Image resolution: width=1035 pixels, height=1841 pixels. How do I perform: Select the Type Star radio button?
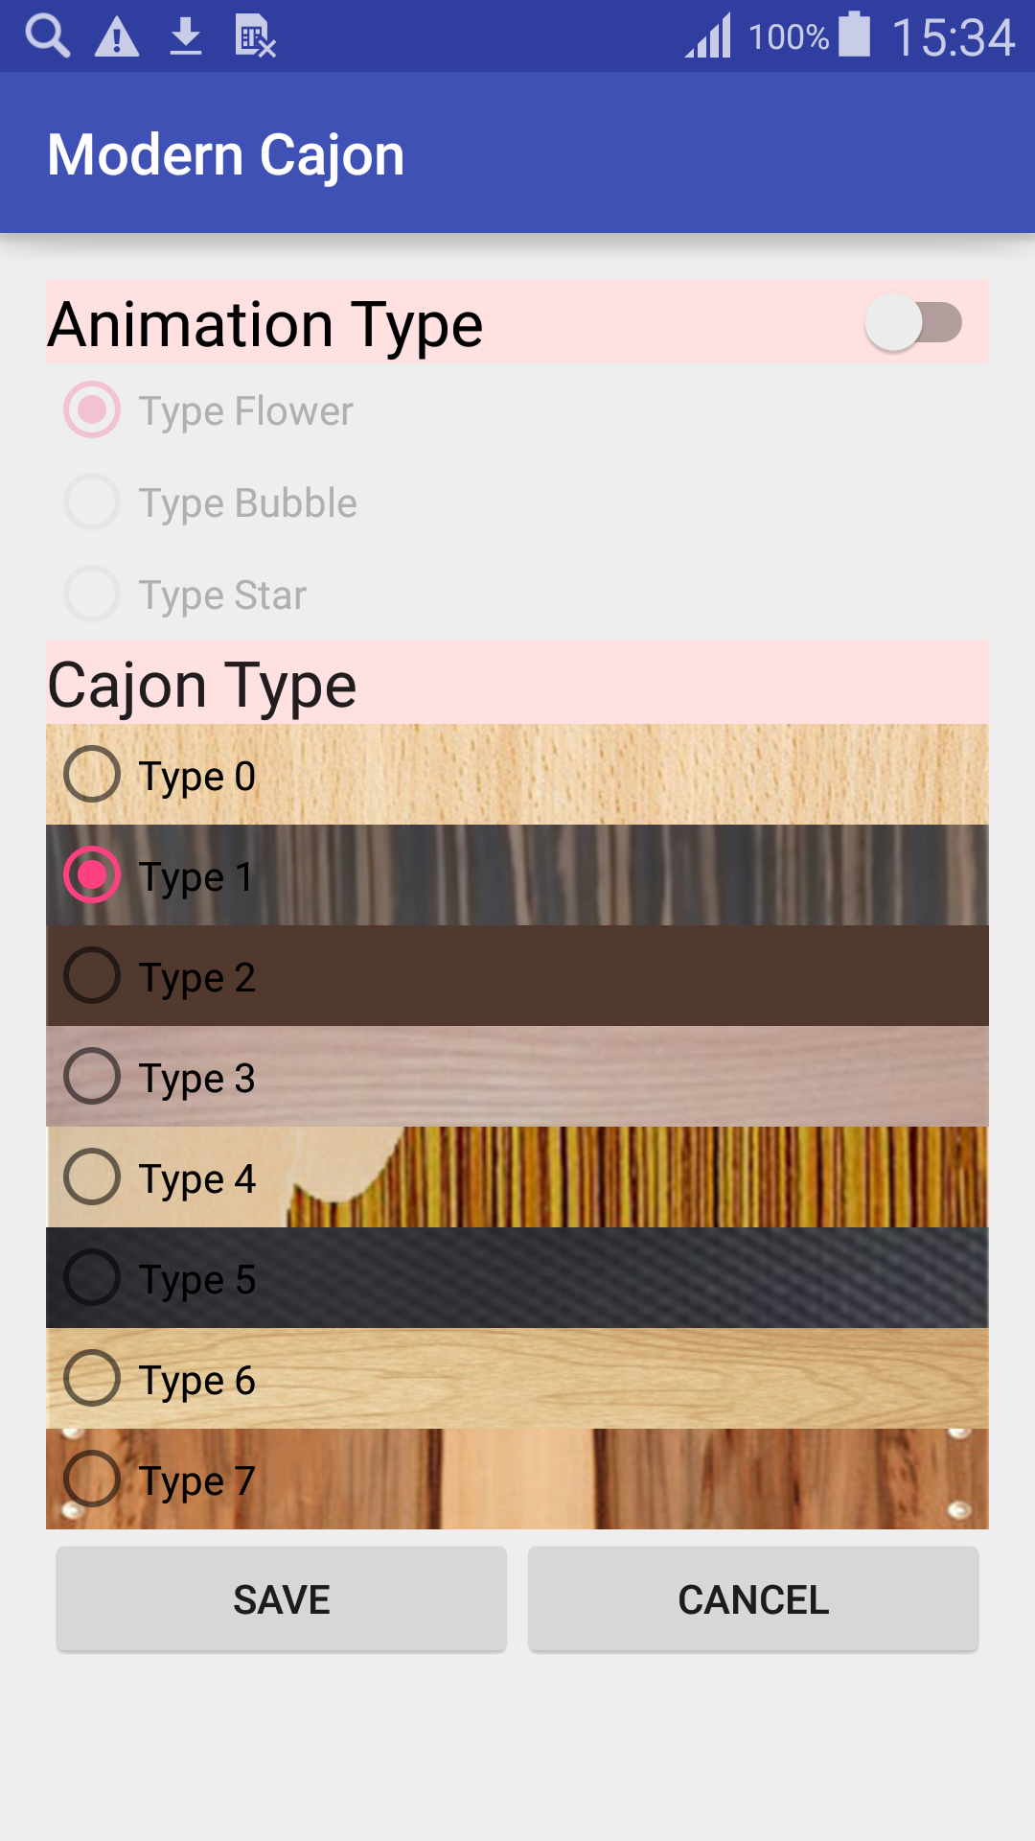click(x=92, y=594)
